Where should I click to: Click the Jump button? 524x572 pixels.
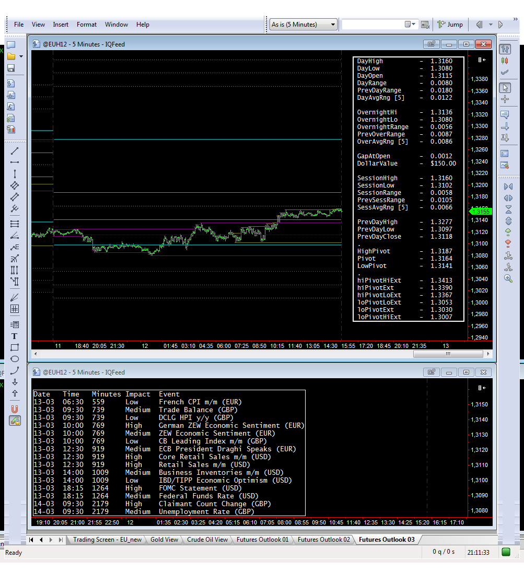click(450, 25)
